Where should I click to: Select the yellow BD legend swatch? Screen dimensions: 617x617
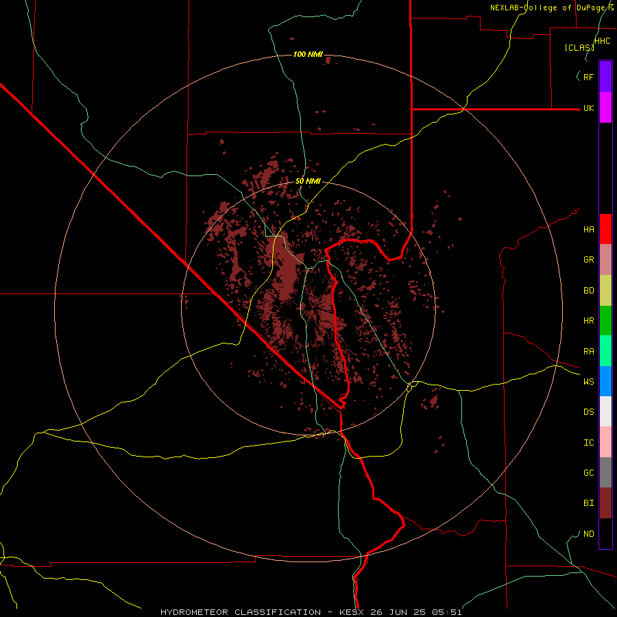pos(605,291)
